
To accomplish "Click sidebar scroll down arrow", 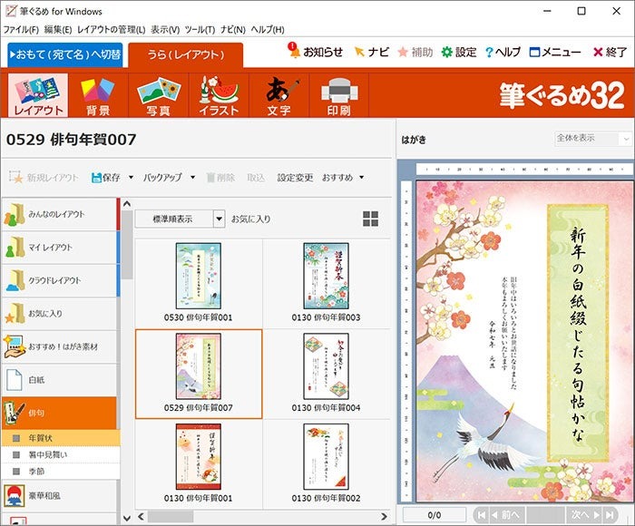I will 127,518.
